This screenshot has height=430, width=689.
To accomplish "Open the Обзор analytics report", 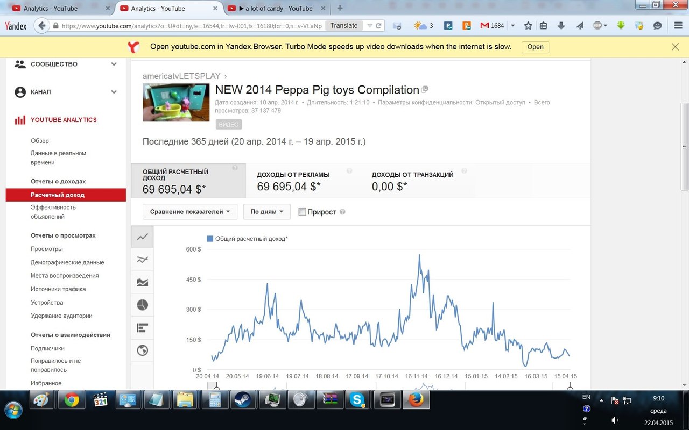I will tap(40, 141).
